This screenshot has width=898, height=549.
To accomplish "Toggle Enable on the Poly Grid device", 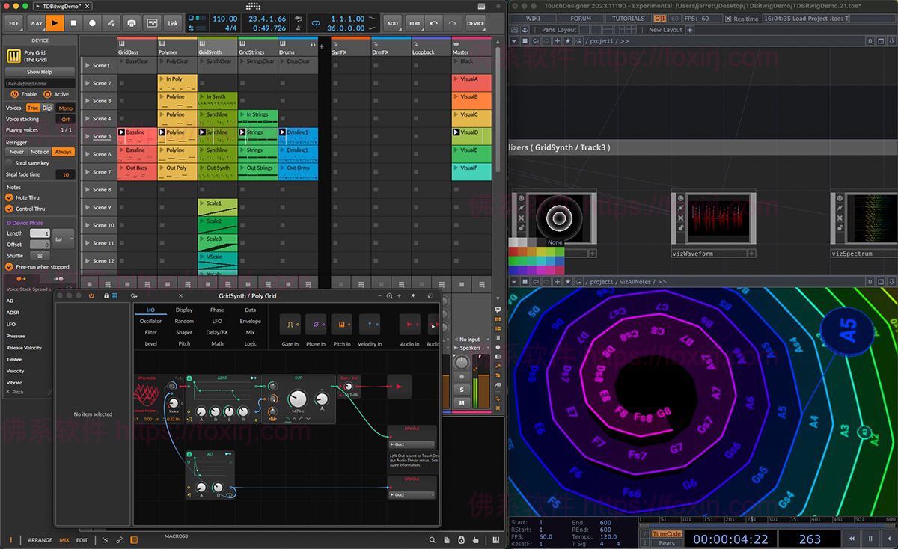I will (15, 93).
